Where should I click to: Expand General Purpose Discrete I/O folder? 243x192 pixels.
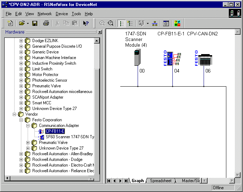pos(21,46)
